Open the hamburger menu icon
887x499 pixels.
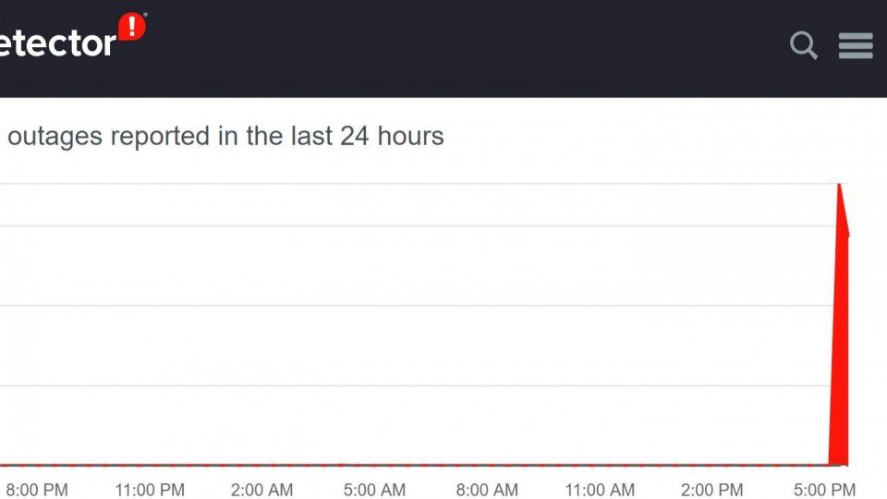tap(856, 44)
